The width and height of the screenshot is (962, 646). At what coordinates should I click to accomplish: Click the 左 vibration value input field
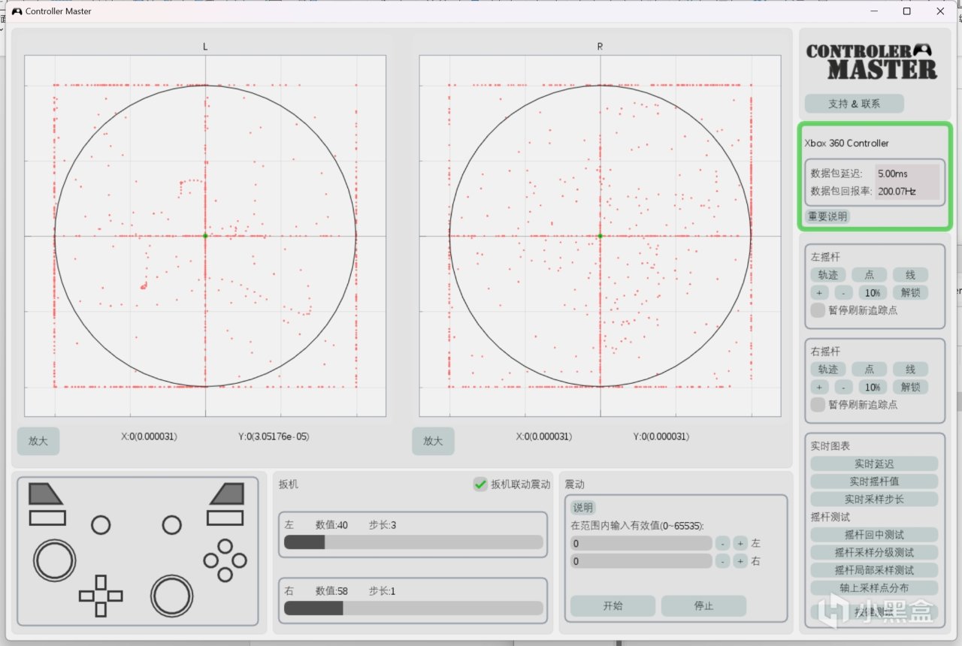[641, 543]
